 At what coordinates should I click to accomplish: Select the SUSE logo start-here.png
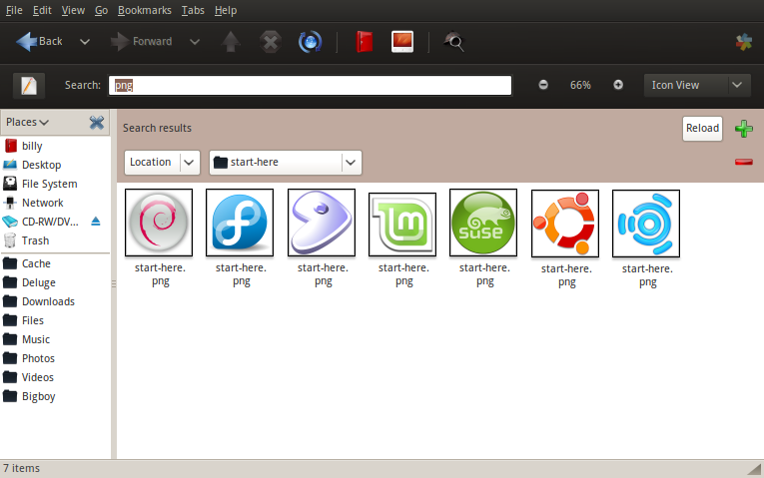click(483, 223)
